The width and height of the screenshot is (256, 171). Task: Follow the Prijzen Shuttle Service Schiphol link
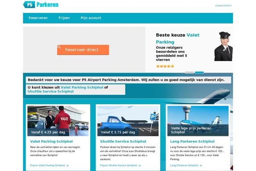(x=119, y=165)
